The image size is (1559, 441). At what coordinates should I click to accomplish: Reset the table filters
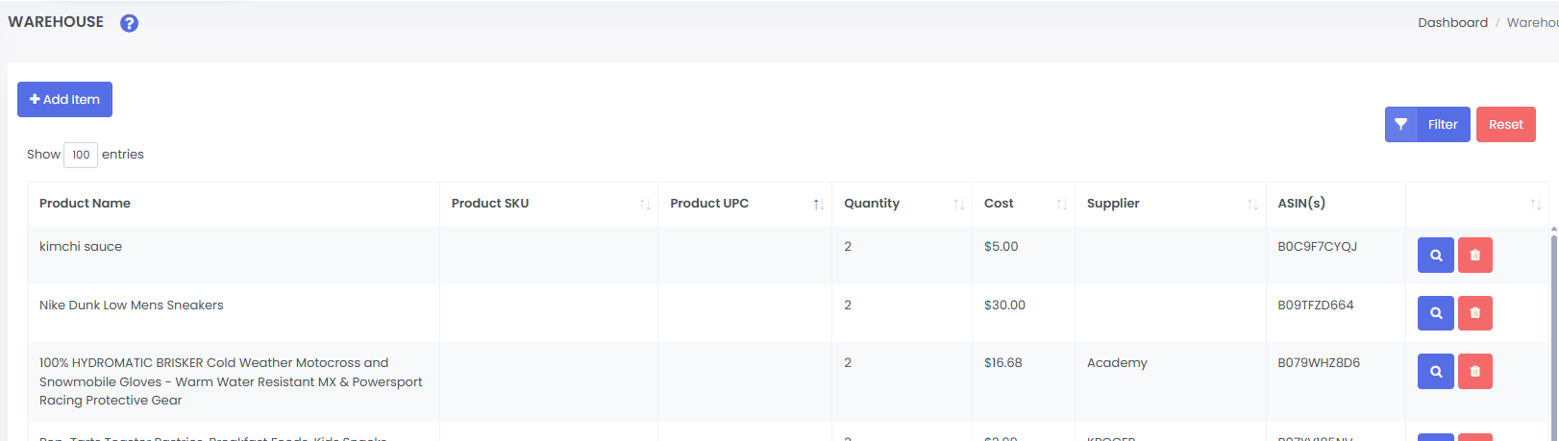pos(1505,124)
